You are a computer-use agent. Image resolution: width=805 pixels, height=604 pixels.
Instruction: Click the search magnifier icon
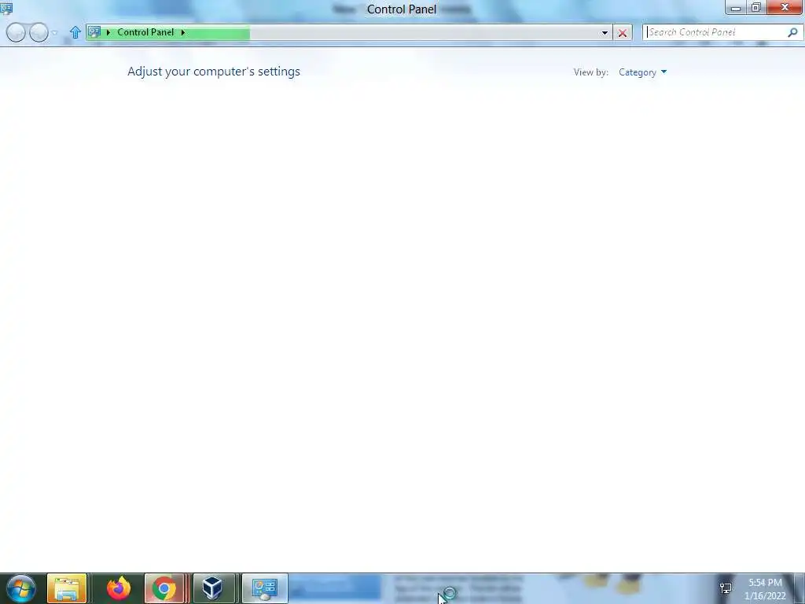click(792, 32)
